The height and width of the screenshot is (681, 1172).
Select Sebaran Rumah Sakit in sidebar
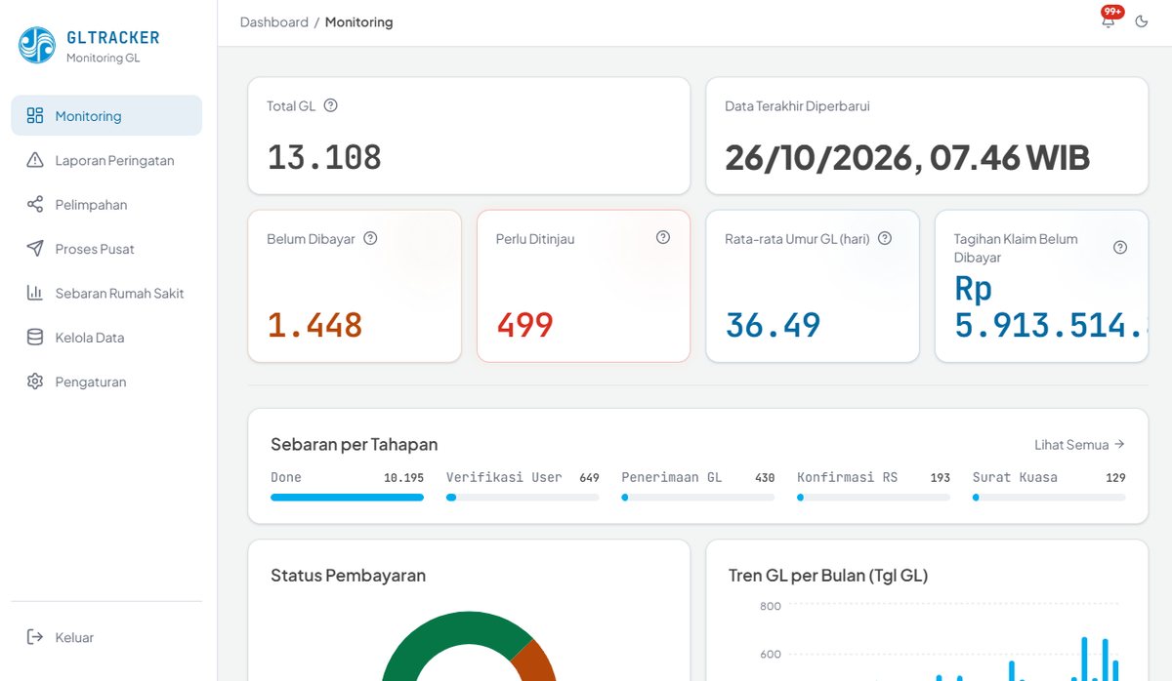click(106, 293)
